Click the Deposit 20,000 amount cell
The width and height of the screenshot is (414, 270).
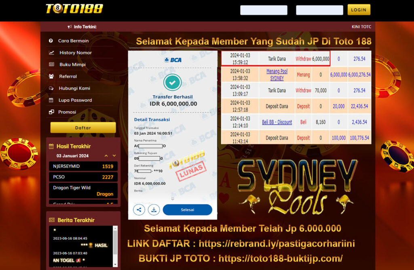pyautogui.click(x=338, y=106)
